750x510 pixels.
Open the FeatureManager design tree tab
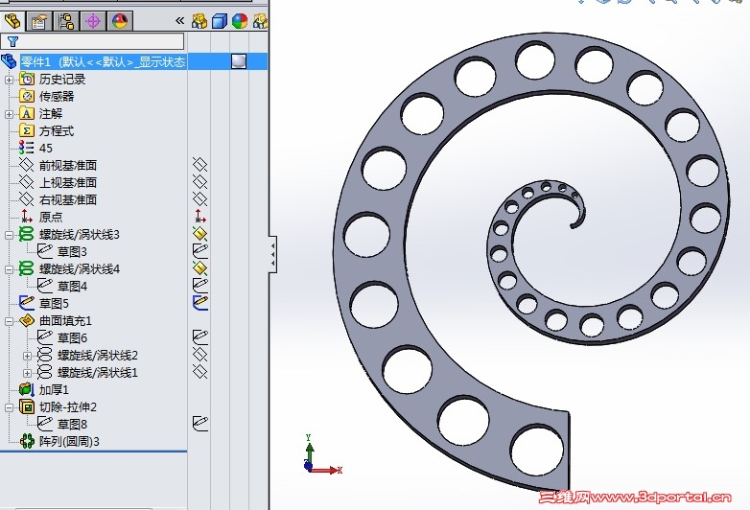(x=12, y=21)
